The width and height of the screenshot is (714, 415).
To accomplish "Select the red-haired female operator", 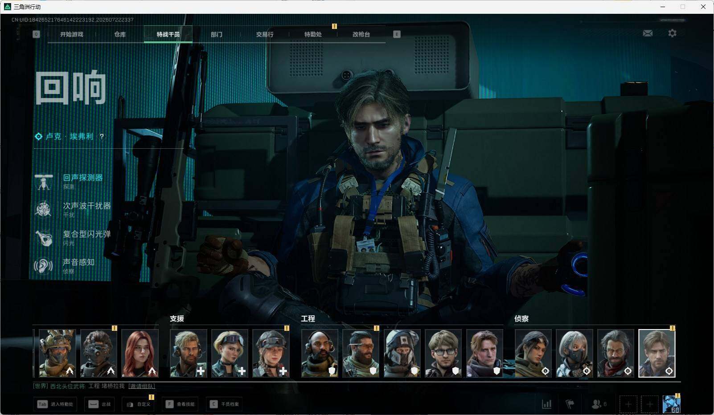I will [140, 353].
